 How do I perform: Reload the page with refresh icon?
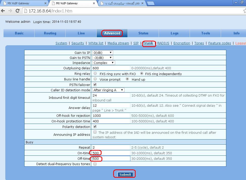click(17, 11)
